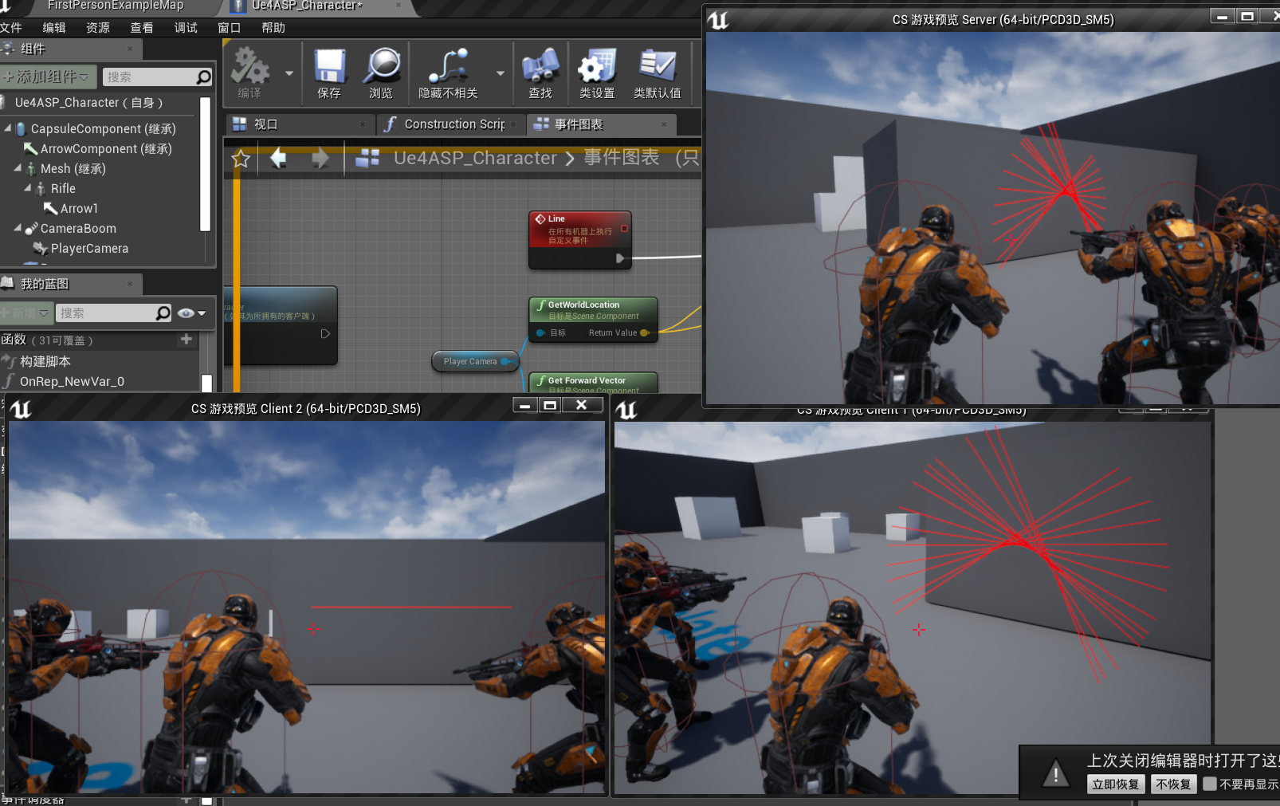Click the warning triangle icon in restore notification
The image size is (1280, 806).
[1056, 773]
